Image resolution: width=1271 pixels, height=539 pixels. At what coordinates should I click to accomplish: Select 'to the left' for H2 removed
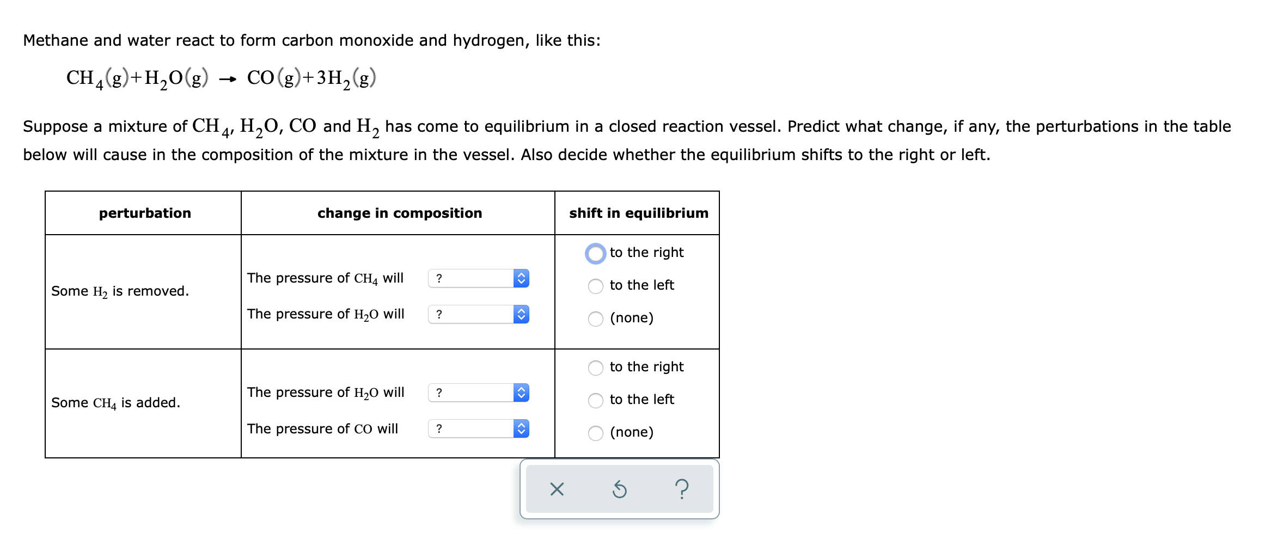[596, 286]
